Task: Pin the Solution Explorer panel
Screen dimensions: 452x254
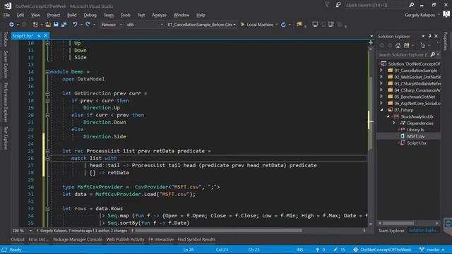Action: point(430,36)
